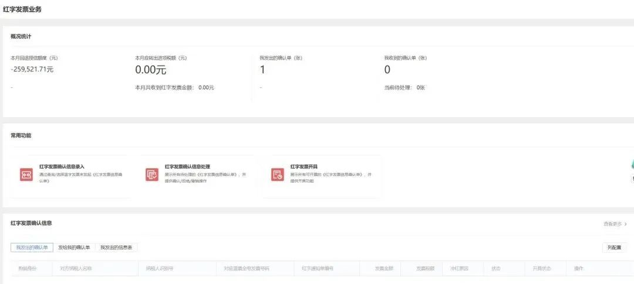Click 本月回退授信额度 label
This screenshot has width=634, height=284.
click(x=35, y=58)
